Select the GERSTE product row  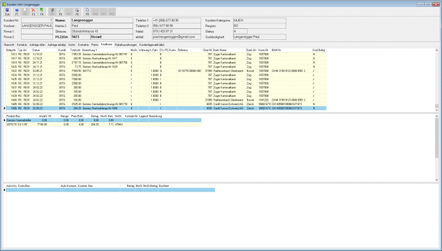point(103,124)
